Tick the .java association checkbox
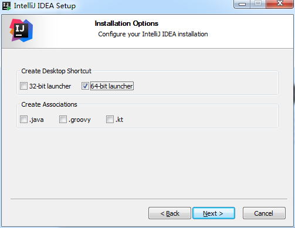 point(23,120)
